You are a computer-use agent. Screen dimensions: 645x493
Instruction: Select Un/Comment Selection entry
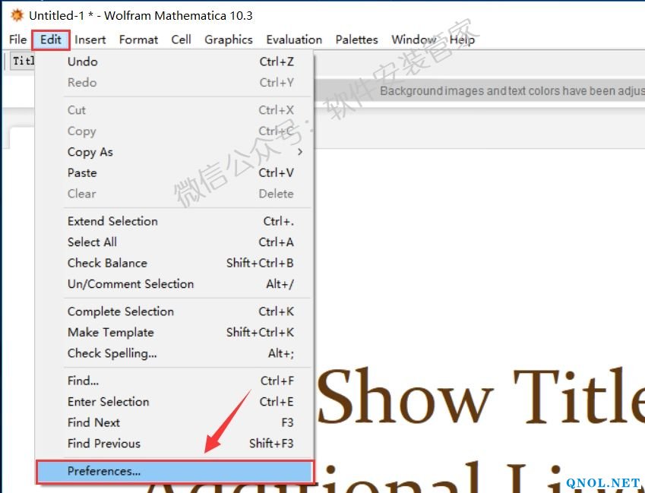(x=131, y=283)
